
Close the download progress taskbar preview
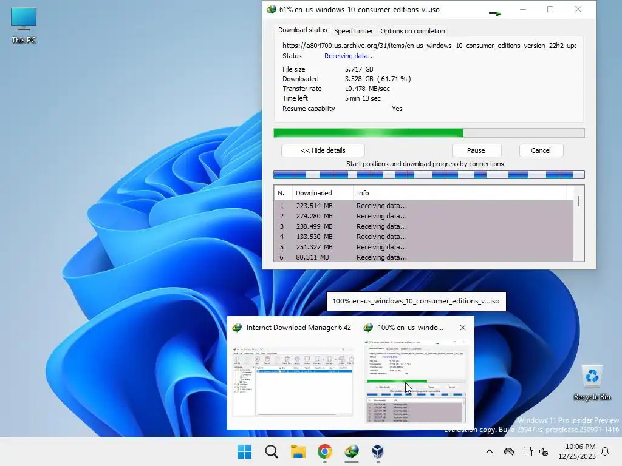click(x=462, y=328)
